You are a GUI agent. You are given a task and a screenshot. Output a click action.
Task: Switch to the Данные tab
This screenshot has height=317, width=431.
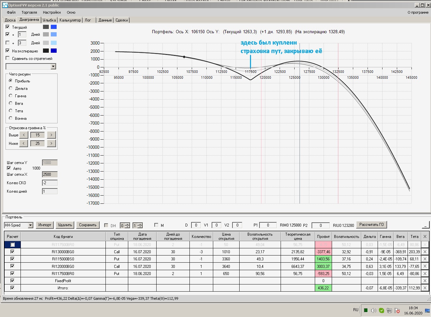tap(105, 20)
